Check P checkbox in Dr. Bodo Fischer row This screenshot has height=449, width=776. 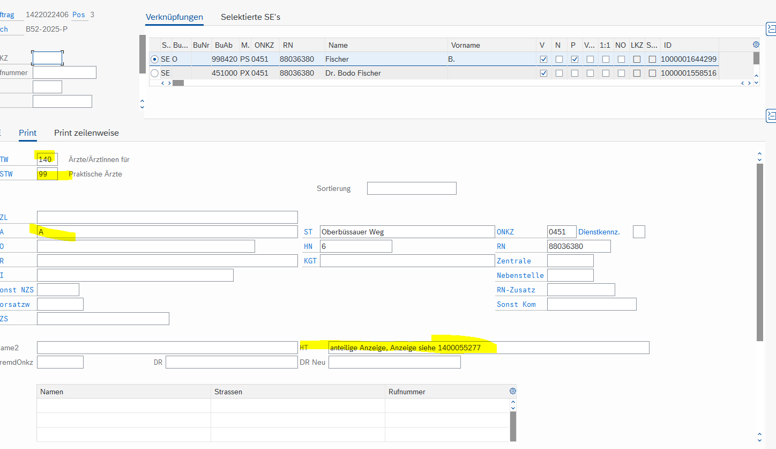click(x=574, y=73)
